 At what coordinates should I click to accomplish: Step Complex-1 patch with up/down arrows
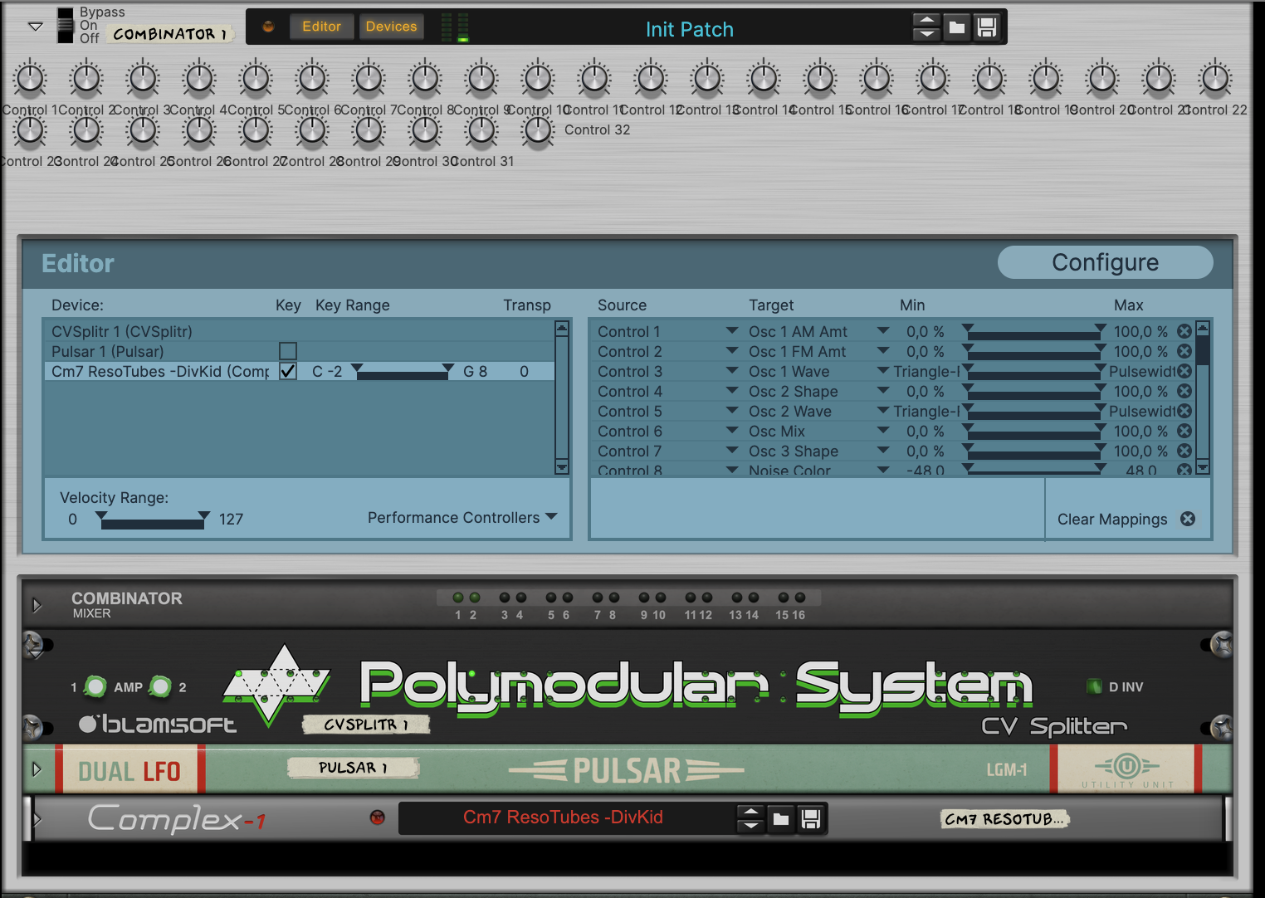[x=750, y=819]
